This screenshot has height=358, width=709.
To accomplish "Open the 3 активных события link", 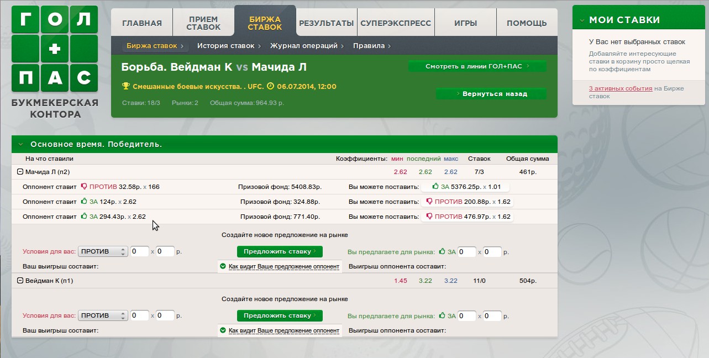I will 621,88.
